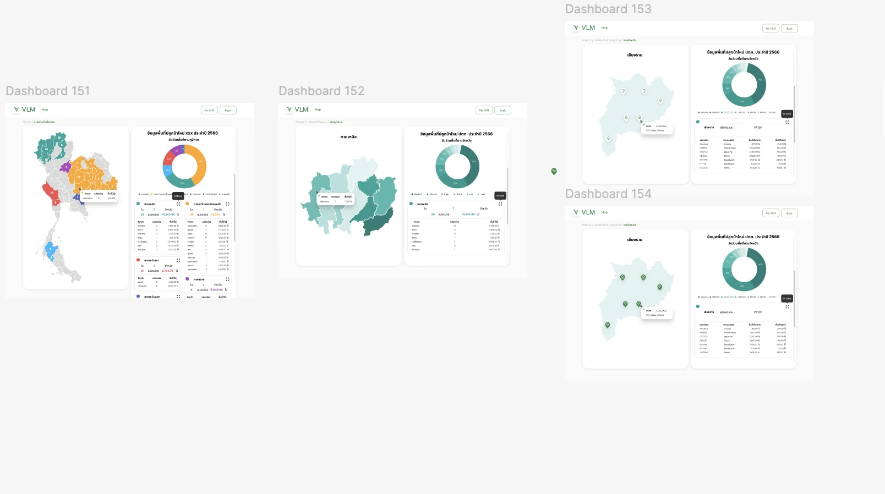The height and width of the screenshot is (494, 885).
Task: Click the Back button in Dashboard 152
Action: point(502,110)
